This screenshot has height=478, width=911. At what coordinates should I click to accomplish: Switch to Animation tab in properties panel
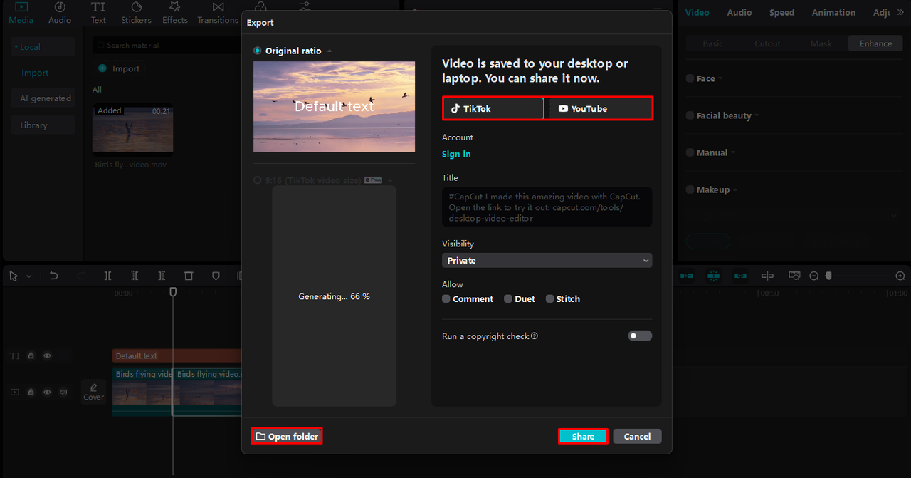point(833,12)
